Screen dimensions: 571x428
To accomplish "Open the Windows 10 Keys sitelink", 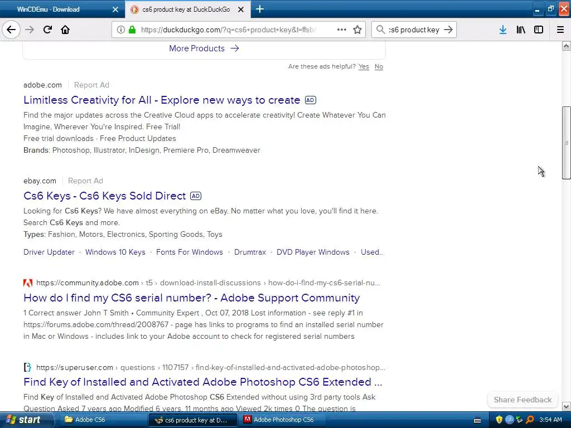I will [x=115, y=252].
